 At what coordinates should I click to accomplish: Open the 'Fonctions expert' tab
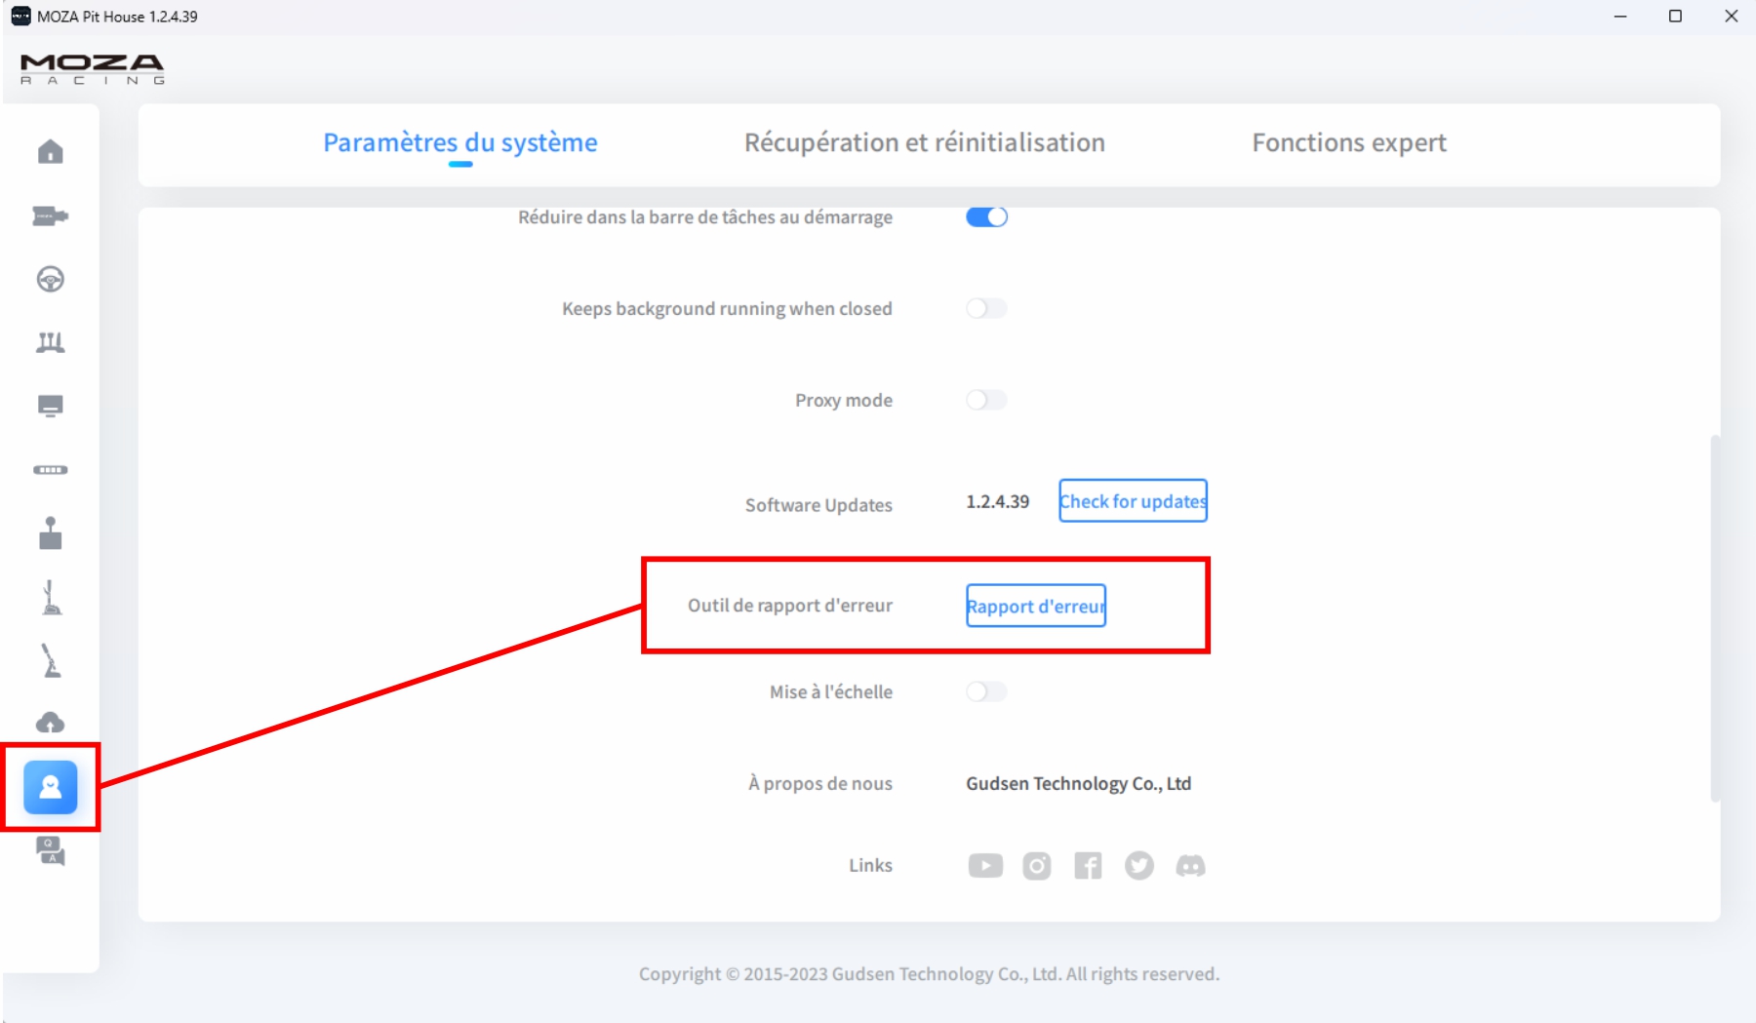coord(1348,143)
